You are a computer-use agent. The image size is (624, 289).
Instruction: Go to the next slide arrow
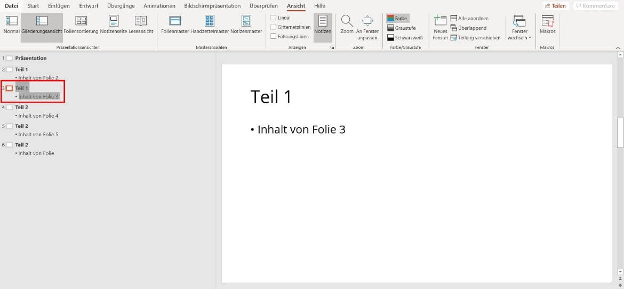pos(620,284)
